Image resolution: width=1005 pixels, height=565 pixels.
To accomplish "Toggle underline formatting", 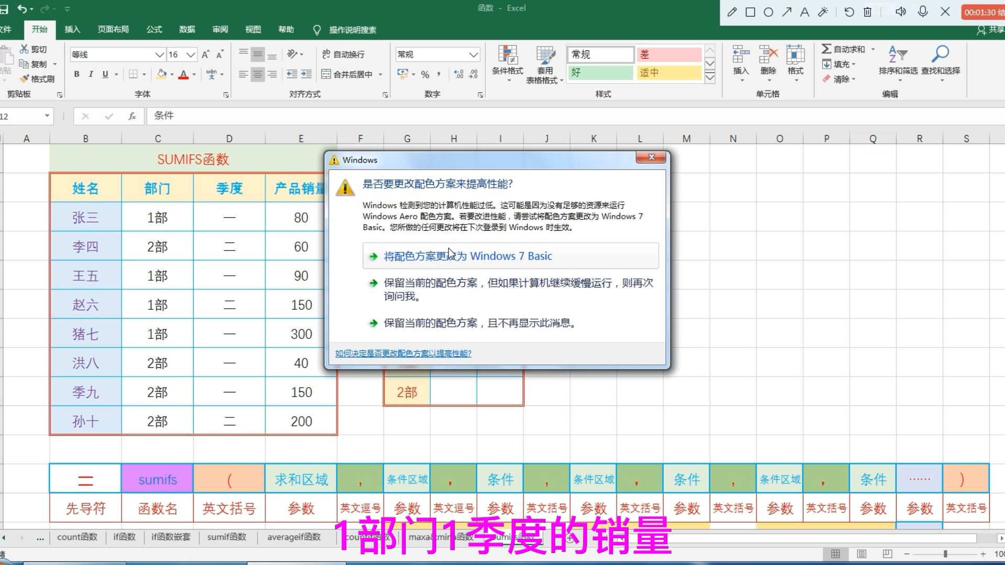I will (x=105, y=74).
